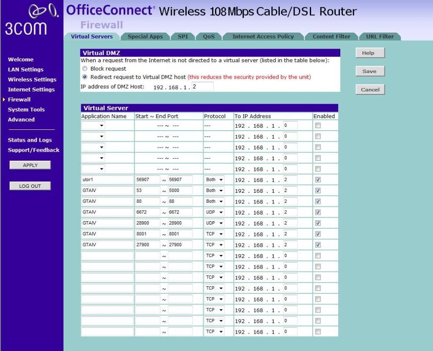Click the LOG OUT button
The image size is (433, 351).
coord(30,186)
